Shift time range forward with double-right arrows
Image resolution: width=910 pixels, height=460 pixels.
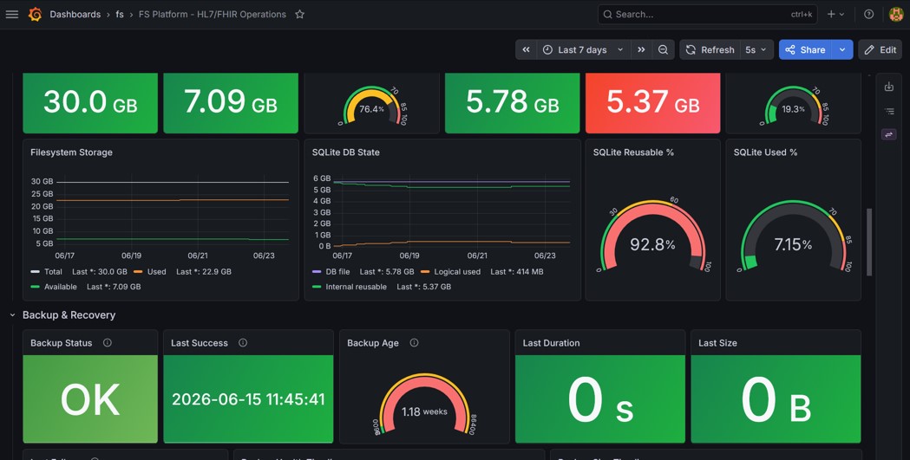[x=641, y=50]
